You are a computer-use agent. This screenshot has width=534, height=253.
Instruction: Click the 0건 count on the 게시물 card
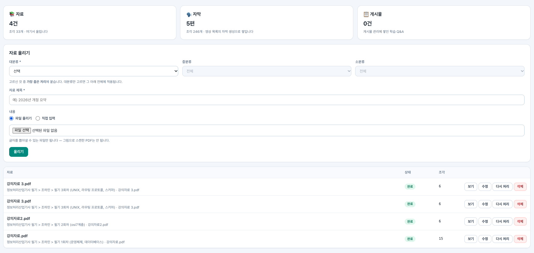click(367, 23)
